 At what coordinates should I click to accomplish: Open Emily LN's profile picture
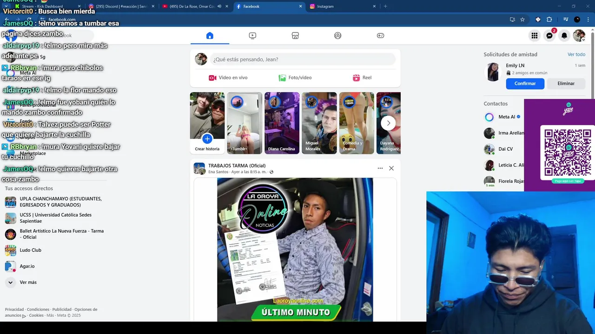coord(492,72)
